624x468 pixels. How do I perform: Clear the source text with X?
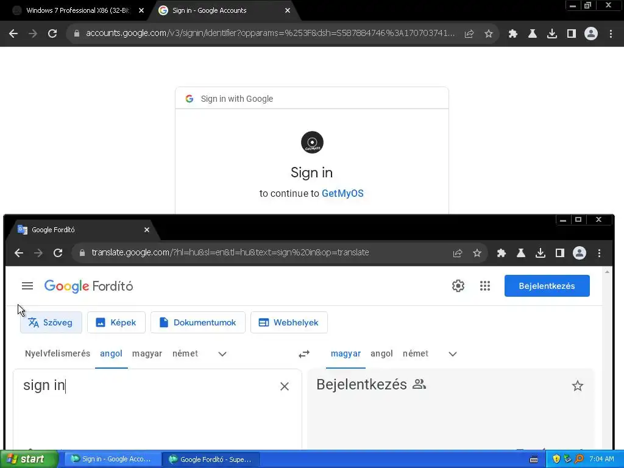point(284,386)
